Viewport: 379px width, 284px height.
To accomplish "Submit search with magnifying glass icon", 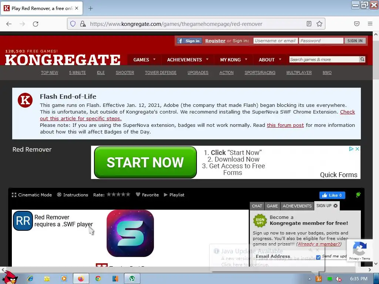I will pyautogui.click(x=362, y=60).
